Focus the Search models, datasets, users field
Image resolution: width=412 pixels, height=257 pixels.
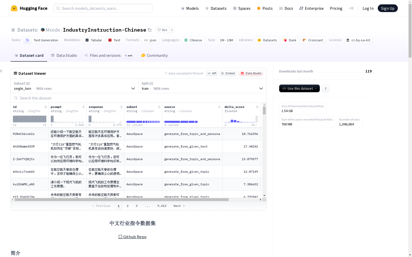103,8
